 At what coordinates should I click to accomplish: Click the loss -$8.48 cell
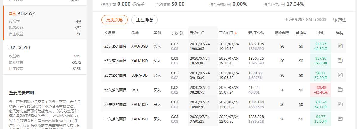[321, 90]
